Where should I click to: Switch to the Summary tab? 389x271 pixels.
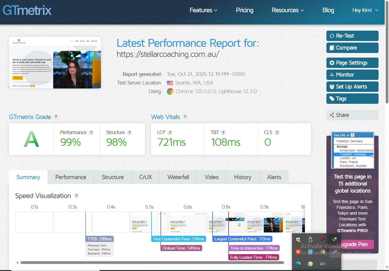coord(28,177)
